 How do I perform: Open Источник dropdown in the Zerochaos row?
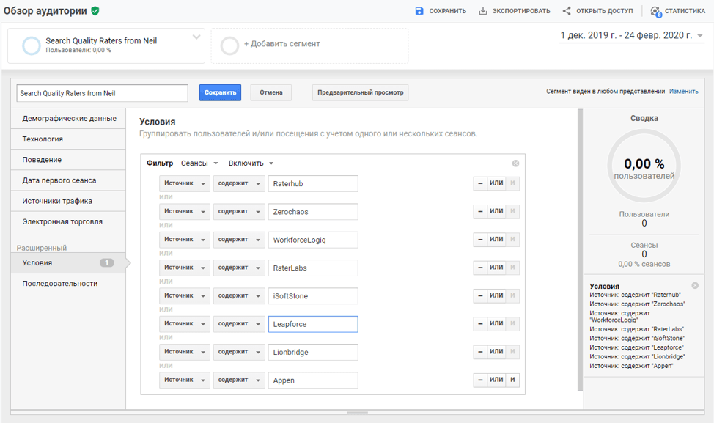[x=185, y=212]
